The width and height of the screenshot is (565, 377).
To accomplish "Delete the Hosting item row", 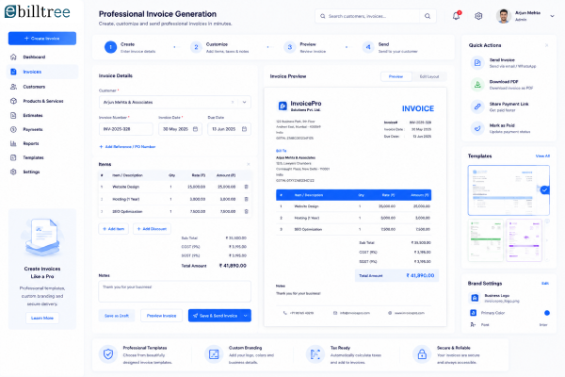I will point(247,199).
